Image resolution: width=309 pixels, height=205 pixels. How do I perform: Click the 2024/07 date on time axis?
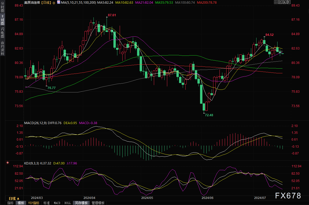(x=260, y=198)
